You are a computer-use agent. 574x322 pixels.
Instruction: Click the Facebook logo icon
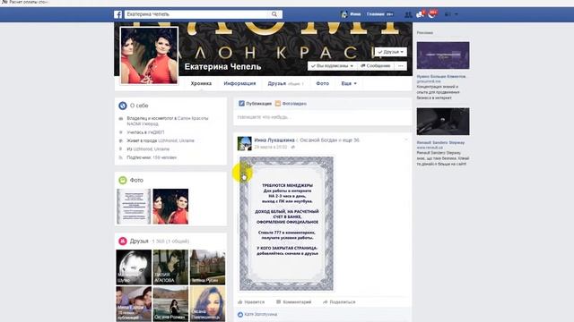(x=117, y=14)
